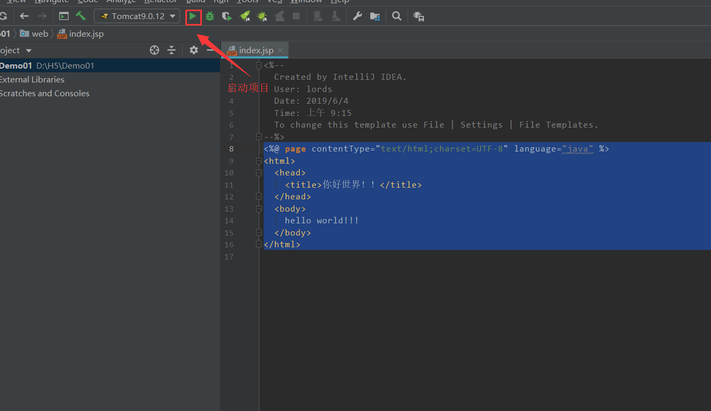Click the title tag text 你好世界
This screenshot has height=411, width=711.
(x=349, y=184)
